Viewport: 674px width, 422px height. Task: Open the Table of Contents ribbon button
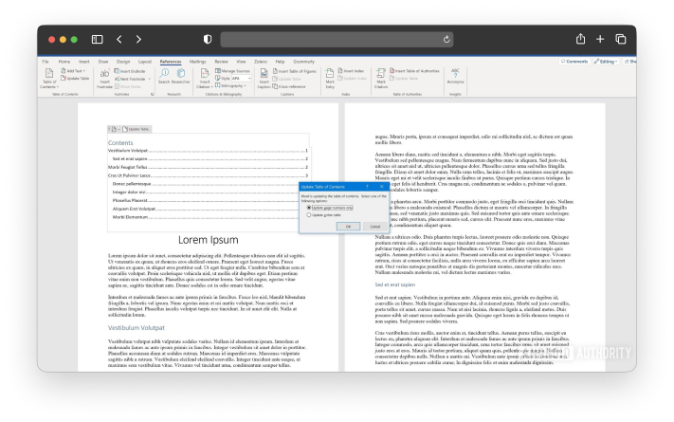[x=49, y=78]
